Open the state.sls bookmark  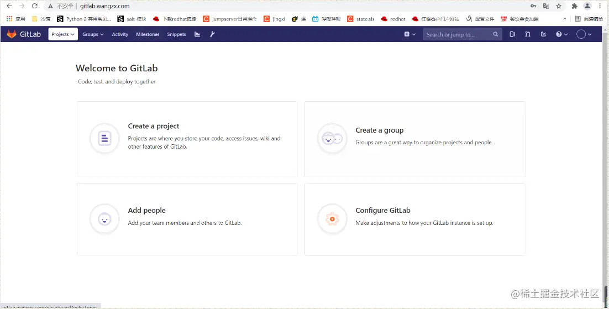[361, 19]
